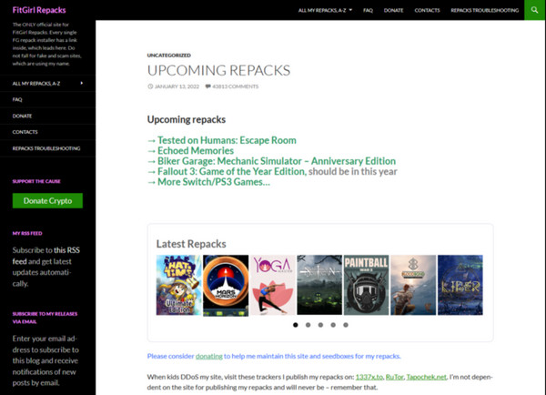Open Contacts in the top navigation
This screenshot has height=395, width=546.
click(427, 10)
